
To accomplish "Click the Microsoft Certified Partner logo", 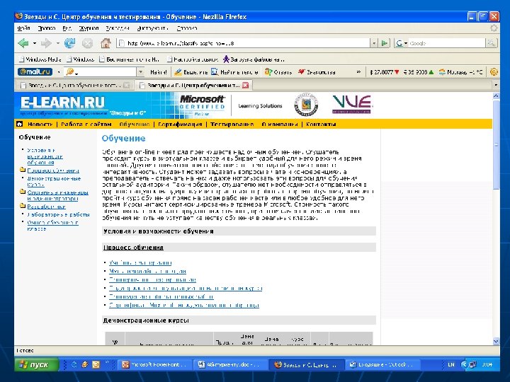I will click(x=202, y=105).
